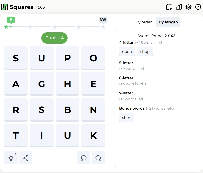The width and height of the screenshot is (203, 173).
Task: Click the Squares logo icon
Action: click(x=5, y=7)
